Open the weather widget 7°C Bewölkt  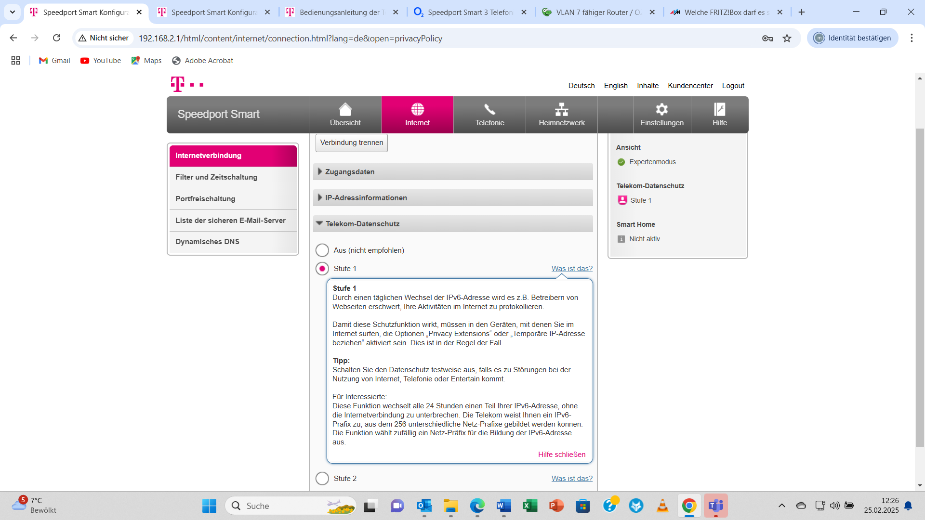(34, 506)
